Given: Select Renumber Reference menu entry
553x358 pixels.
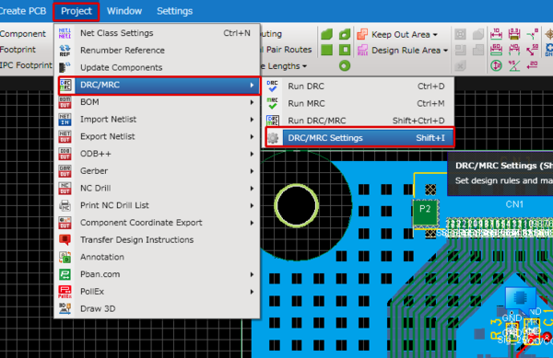Looking at the screenshot, I should pyautogui.click(x=157, y=51).
